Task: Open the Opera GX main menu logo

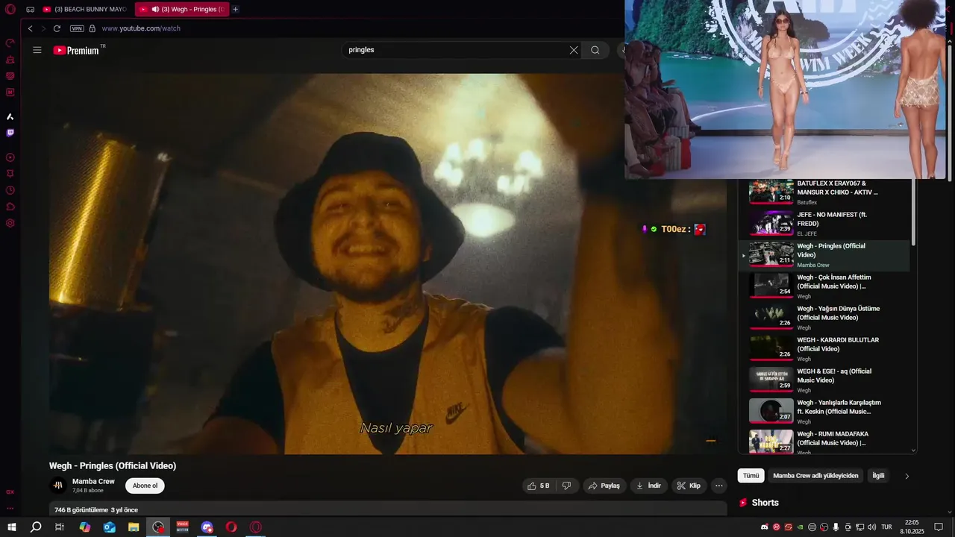Action: click(x=10, y=9)
